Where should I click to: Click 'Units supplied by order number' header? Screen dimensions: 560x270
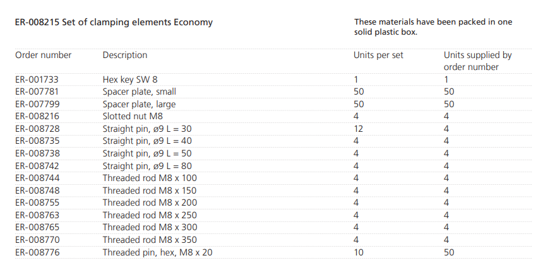point(477,61)
